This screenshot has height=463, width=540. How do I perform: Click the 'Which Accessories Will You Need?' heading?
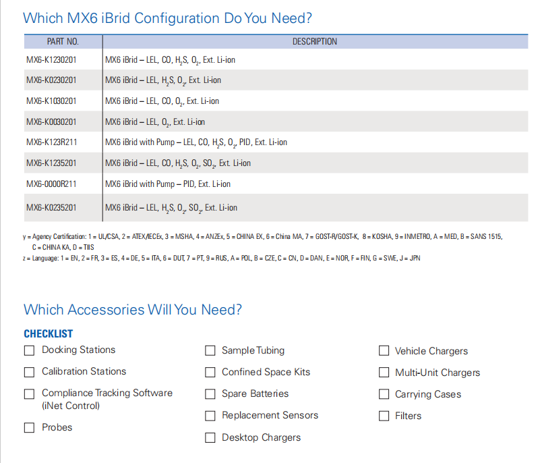(x=133, y=310)
